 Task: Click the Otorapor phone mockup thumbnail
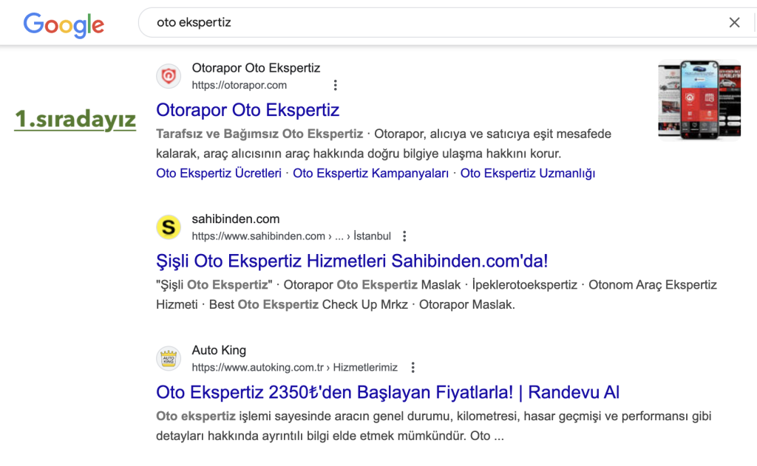click(699, 100)
